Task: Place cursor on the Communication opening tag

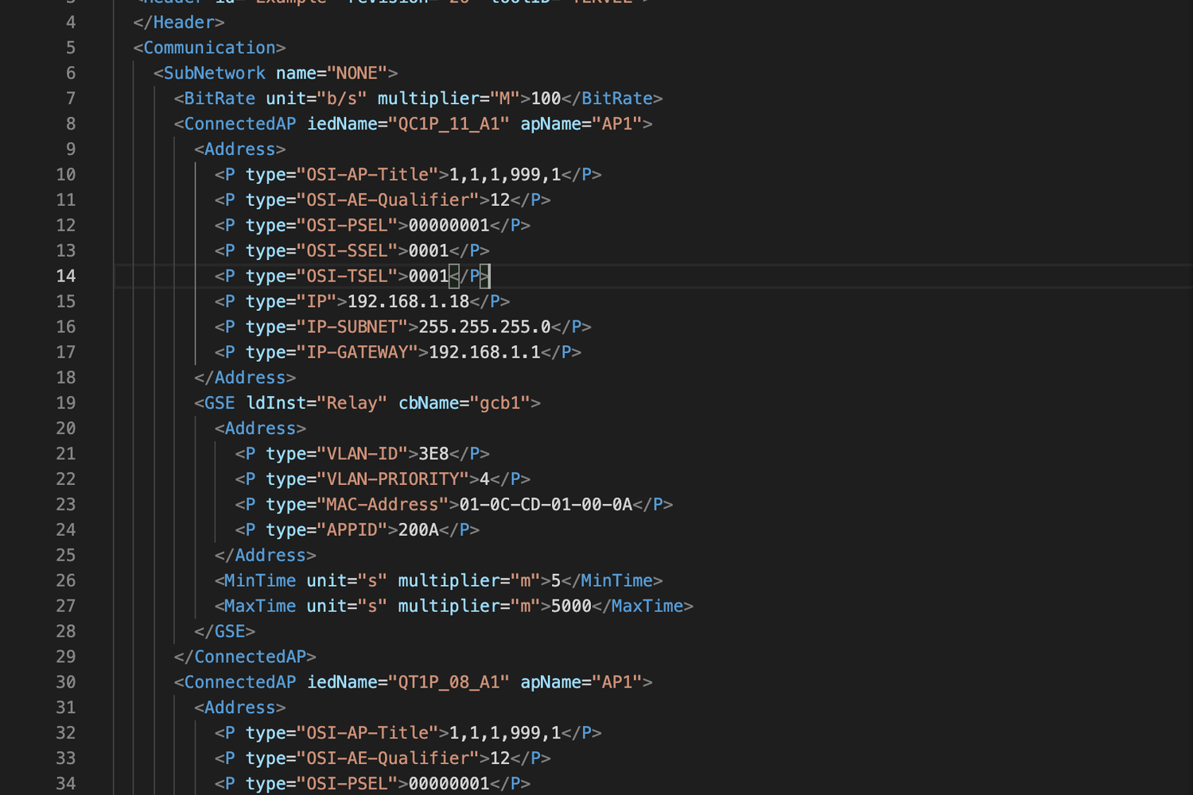Action: (209, 48)
